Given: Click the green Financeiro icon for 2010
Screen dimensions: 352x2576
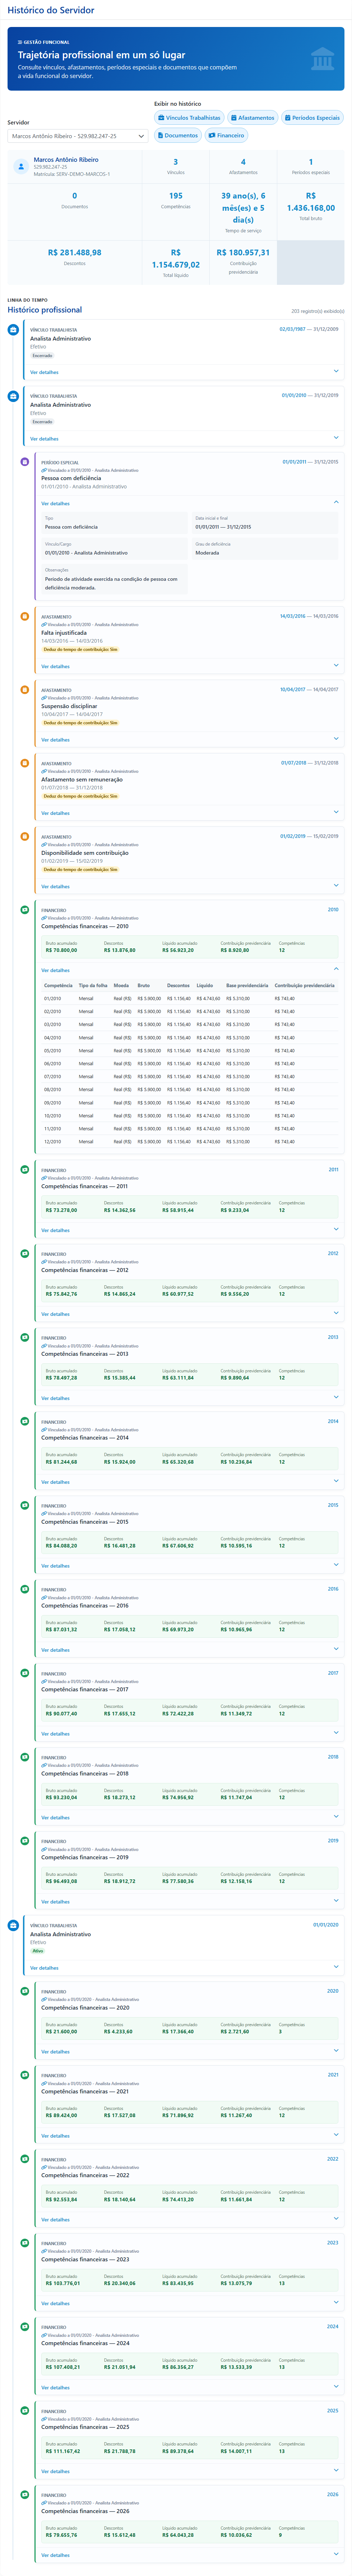Looking at the screenshot, I should click(x=25, y=910).
